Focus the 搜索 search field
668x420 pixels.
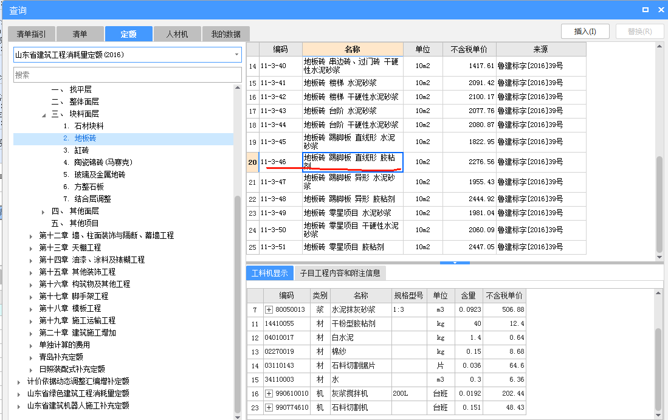128,75
